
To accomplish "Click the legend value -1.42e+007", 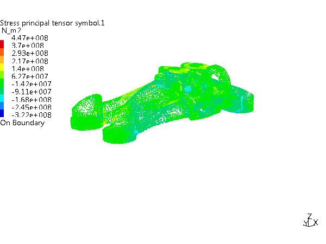I will tap(32, 84).
